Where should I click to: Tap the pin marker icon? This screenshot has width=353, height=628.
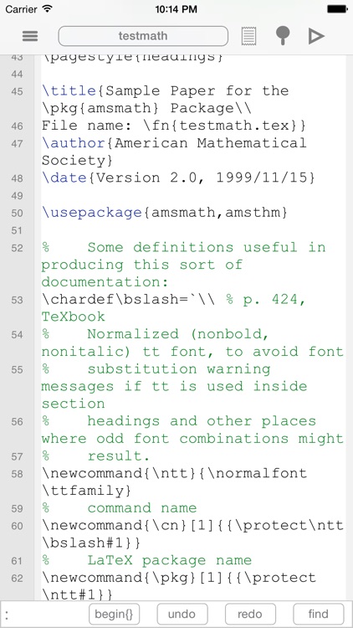(x=283, y=36)
